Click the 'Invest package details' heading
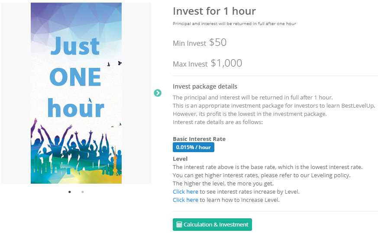 click(x=205, y=86)
